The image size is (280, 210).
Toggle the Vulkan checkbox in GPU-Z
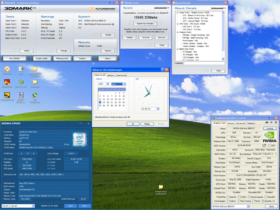[228, 201]
